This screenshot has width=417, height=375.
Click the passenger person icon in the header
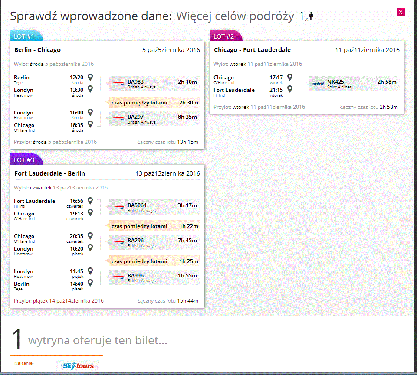(311, 16)
